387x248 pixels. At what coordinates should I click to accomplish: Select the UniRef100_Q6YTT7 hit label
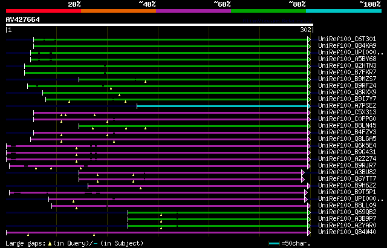tap(347, 179)
